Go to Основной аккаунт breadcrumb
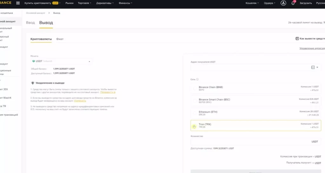Image resolution: width=325 pixels, height=173 pixels. [36, 13]
